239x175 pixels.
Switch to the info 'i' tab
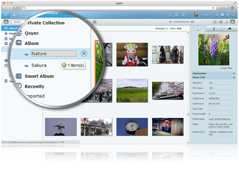[214, 29]
